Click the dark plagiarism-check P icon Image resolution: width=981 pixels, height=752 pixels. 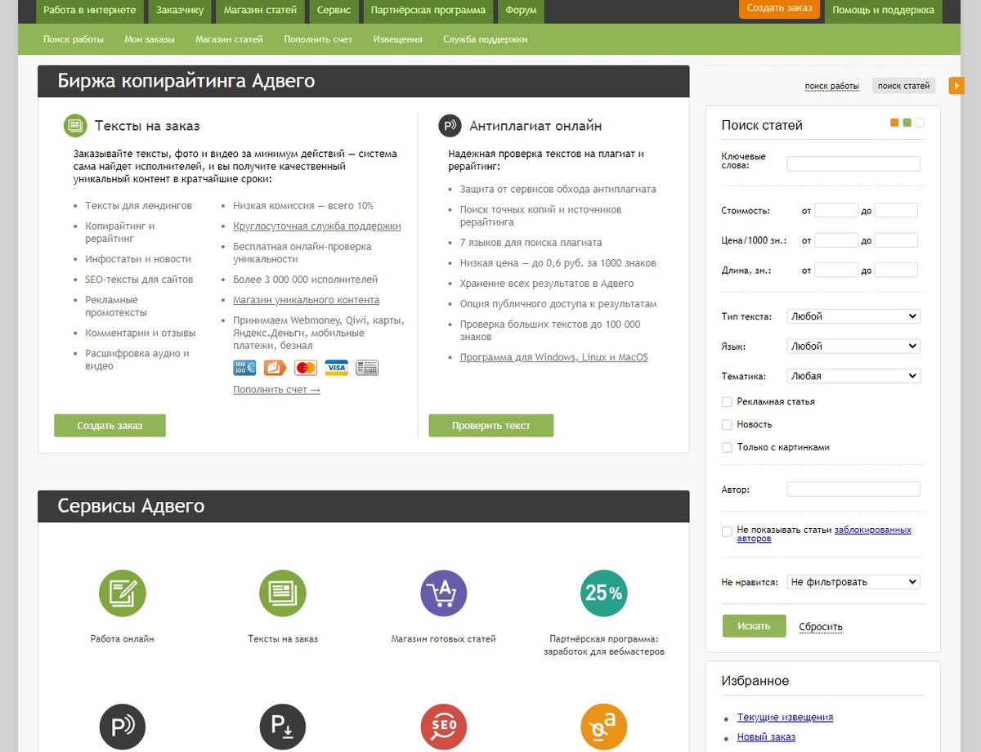point(123,726)
